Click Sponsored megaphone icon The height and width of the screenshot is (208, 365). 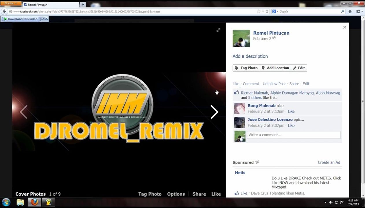click(x=257, y=162)
